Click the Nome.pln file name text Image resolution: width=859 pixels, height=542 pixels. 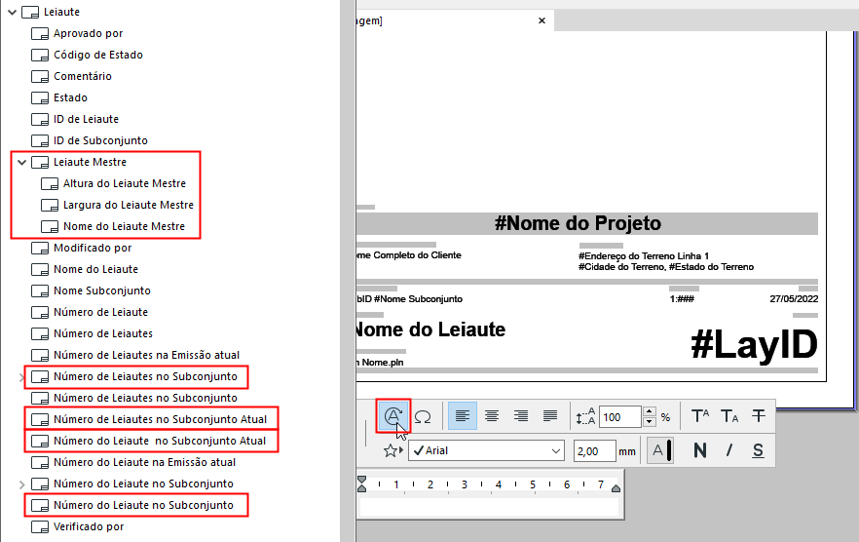(x=383, y=363)
